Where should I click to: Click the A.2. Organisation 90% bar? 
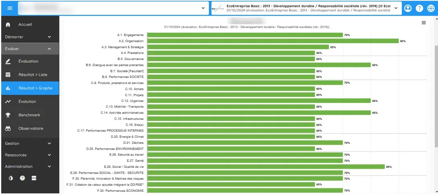[273, 41]
